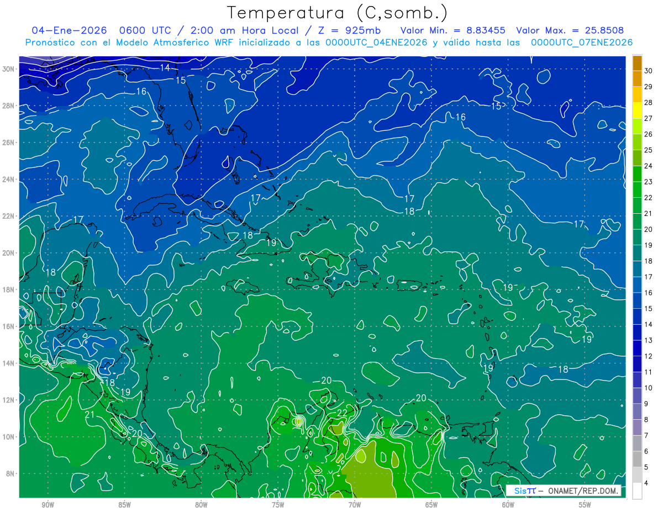The image size is (663, 512).
Task: Click the 14N latitude axis label
Action: pos(9,363)
